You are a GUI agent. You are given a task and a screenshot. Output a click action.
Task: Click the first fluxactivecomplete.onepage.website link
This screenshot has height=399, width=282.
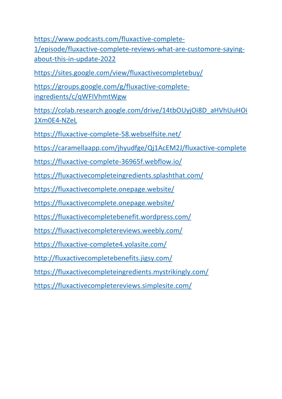pyautogui.click(x=104, y=189)
